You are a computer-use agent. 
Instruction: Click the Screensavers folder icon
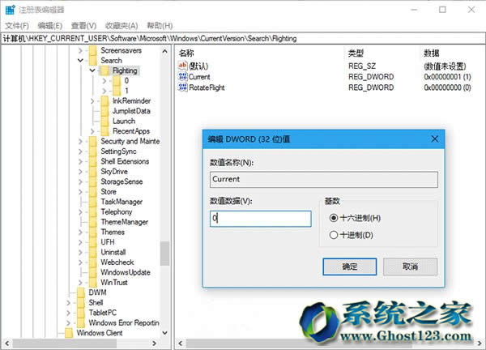(93, 50)
